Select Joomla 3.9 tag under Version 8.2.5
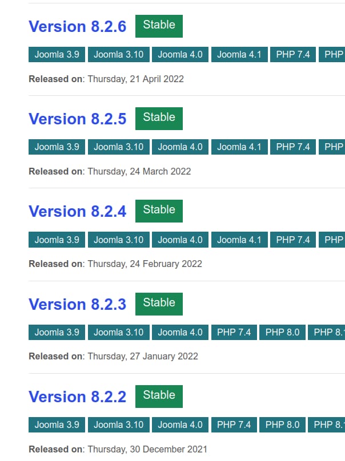 [x=57, y=147]
